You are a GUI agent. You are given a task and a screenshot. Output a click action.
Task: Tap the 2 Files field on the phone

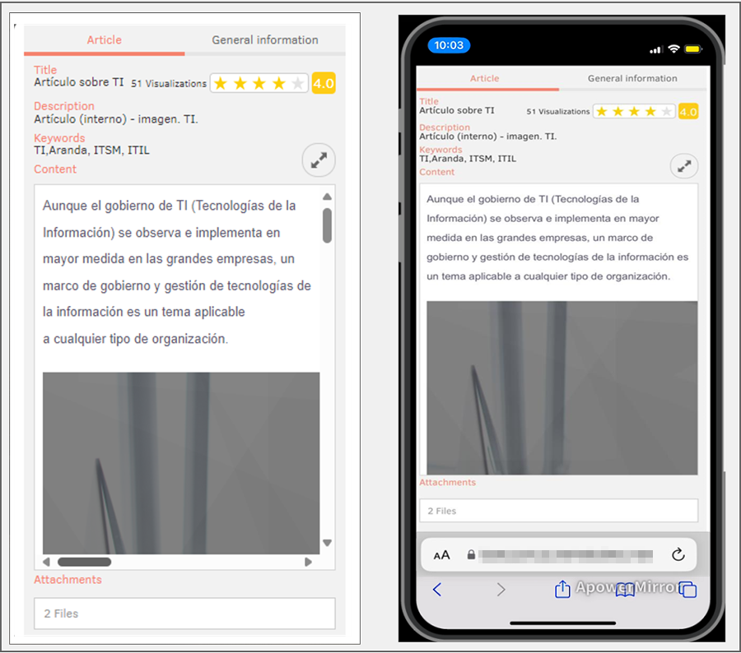coord(558,511)
